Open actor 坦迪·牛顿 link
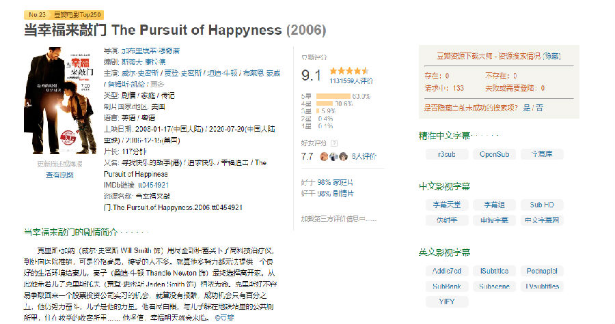This screenshot has width=615, height=324. [x=222, y=73]
